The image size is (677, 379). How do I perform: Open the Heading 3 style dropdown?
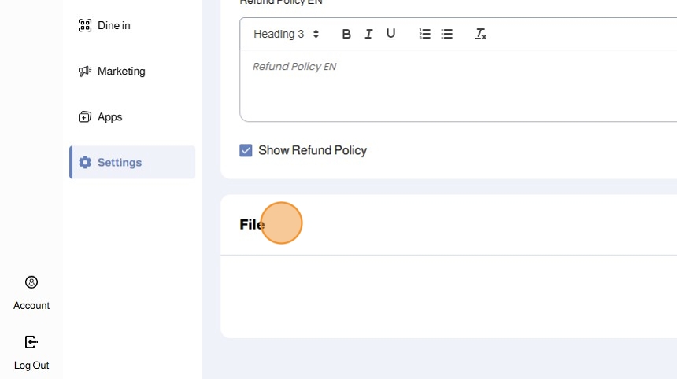(x=286, y=34)
